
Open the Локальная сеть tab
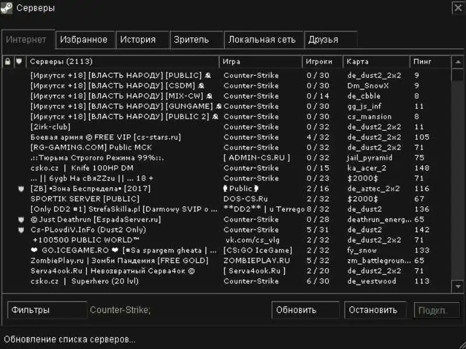click(263, 40)
